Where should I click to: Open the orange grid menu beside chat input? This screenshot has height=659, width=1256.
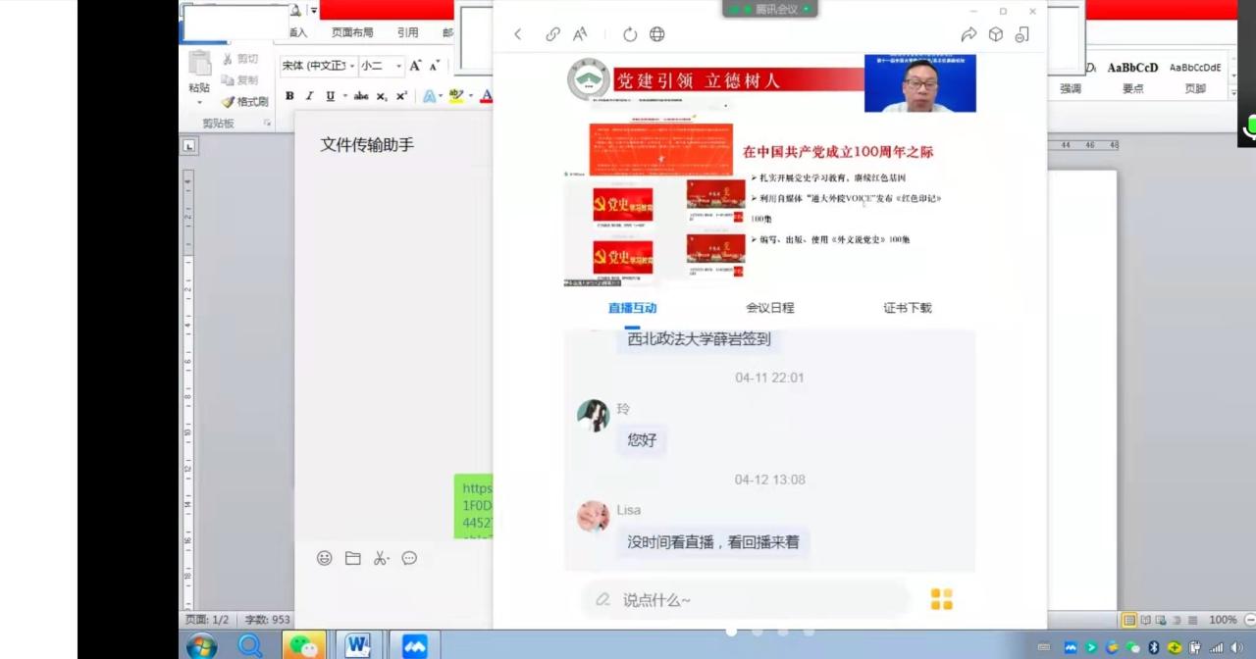click(941, 599)
